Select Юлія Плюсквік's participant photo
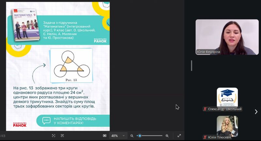This screenshot has height=141, width=261. [x=227, y=126]
